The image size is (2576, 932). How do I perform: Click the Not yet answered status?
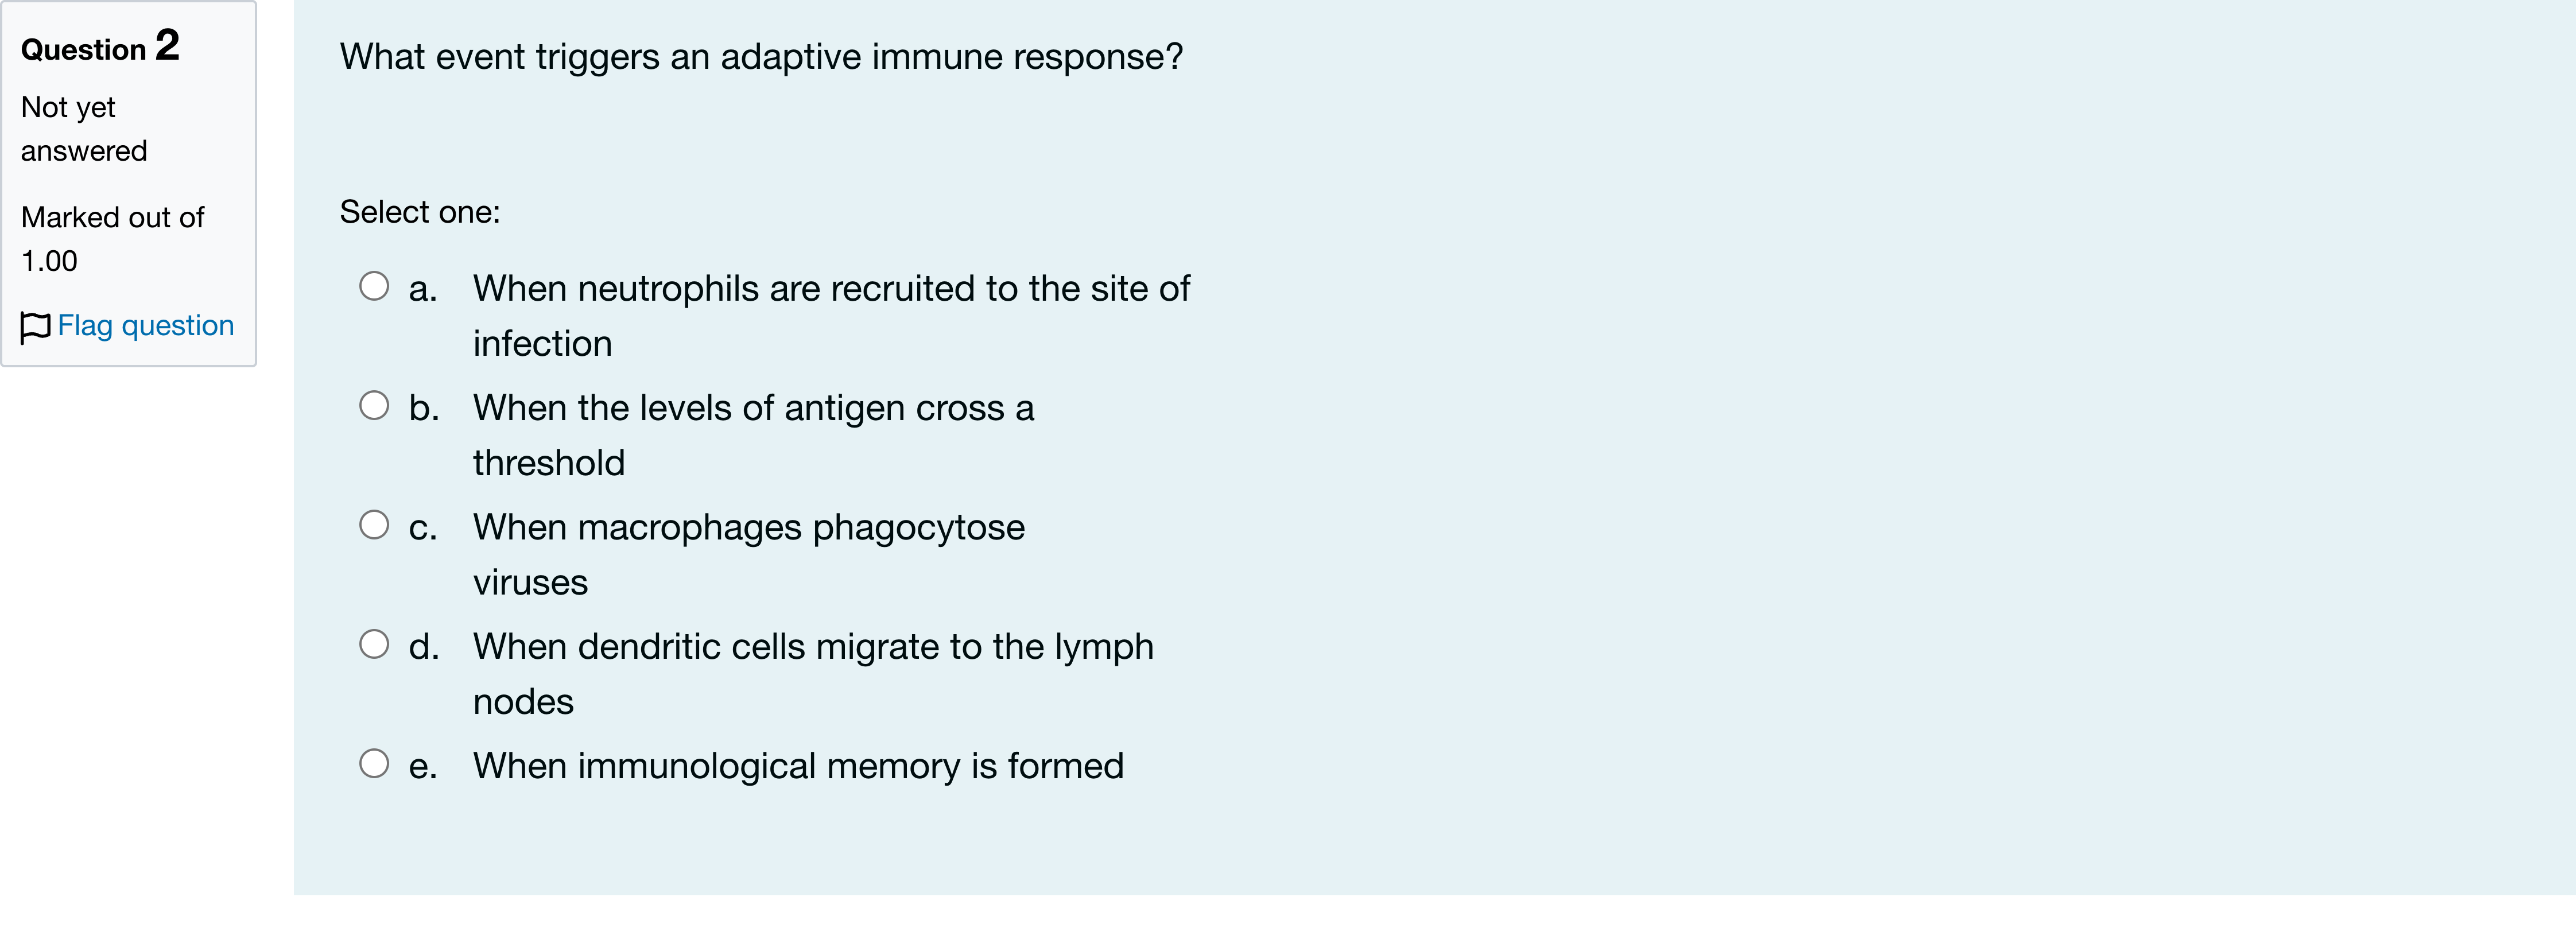[84, 129]
